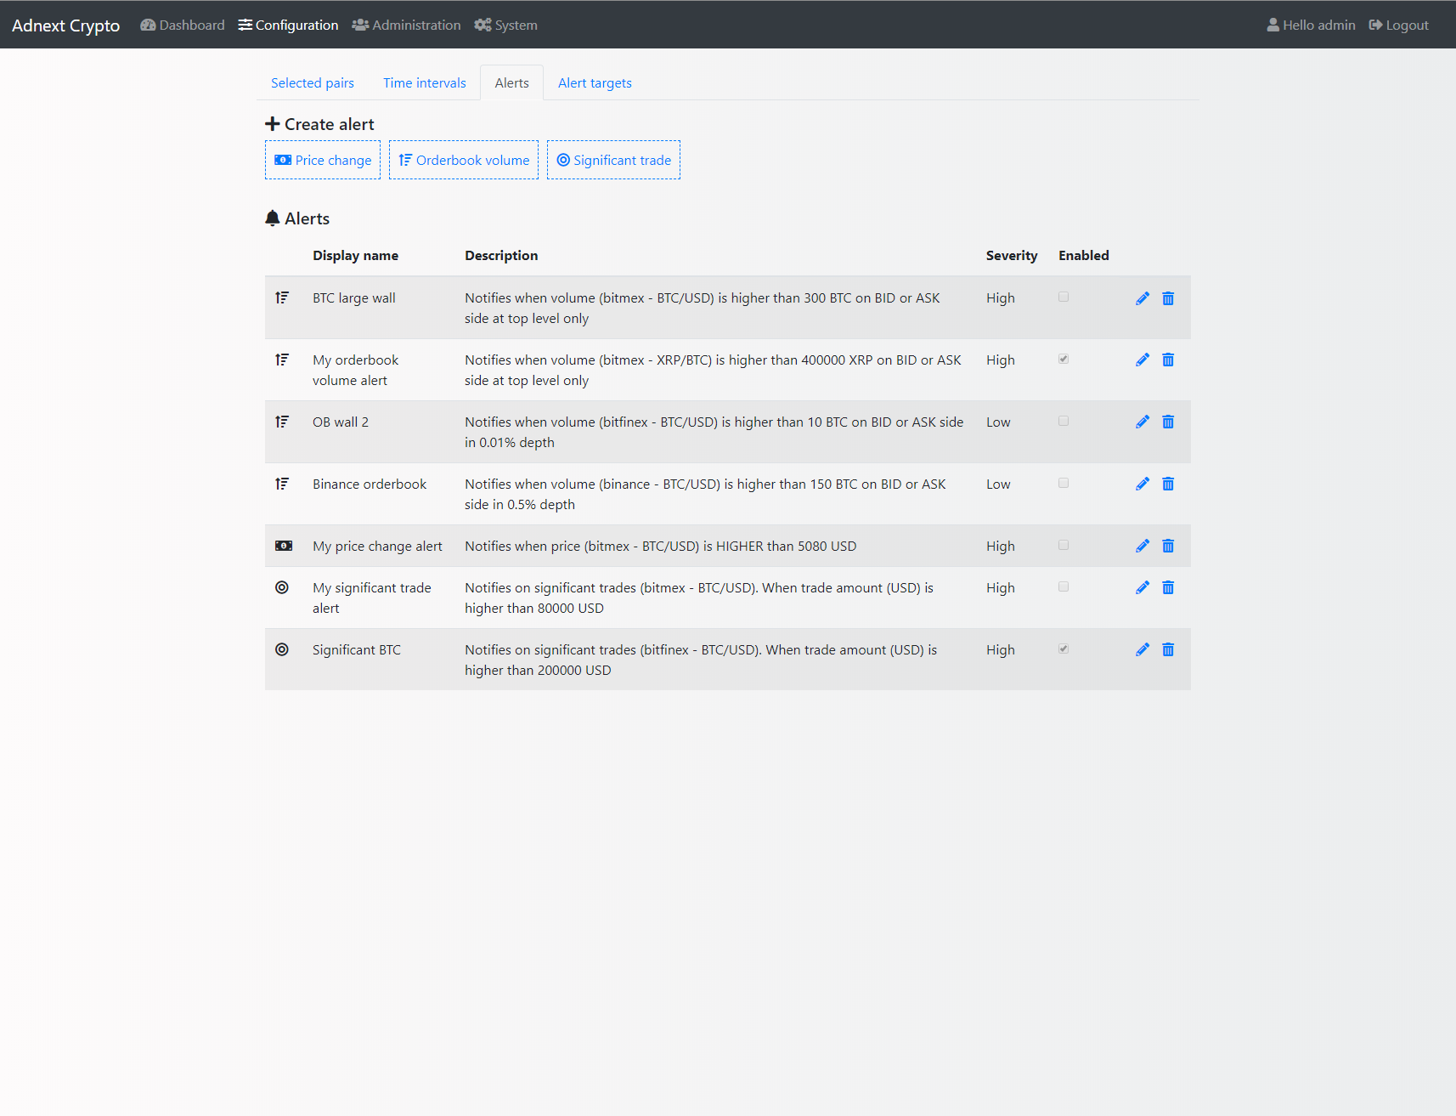
Task: Switch to the Selected pairs tab
Action: 313,83
